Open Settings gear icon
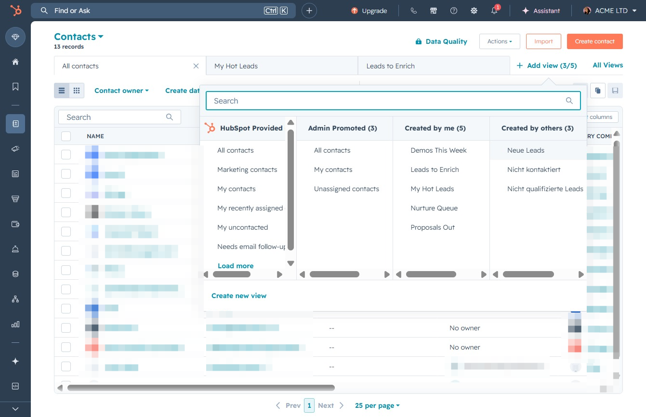The image size is (646, 417). coord(474,11)
